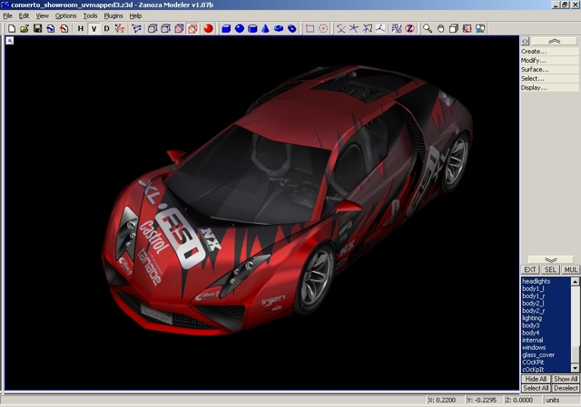Open the Plugins menu
Image resolution: width=581 pixels, height=407 pixels.
pyautogui.click(x=113, y=16)
